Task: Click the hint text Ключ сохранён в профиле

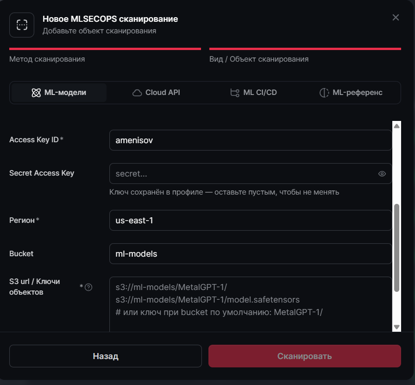Action: (x=224, y=192)
